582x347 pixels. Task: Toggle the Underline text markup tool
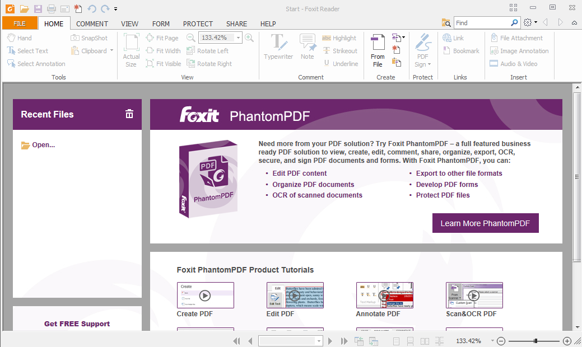point(341,63)
